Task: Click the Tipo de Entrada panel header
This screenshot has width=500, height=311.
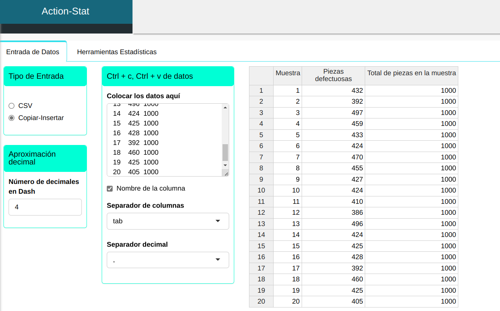Action: click(x=45, y=76)
